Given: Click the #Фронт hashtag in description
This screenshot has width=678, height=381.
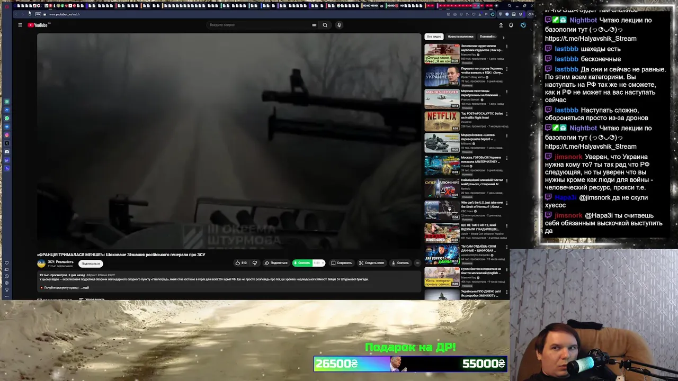Looking at the screenshot, I should pos(91,275).
